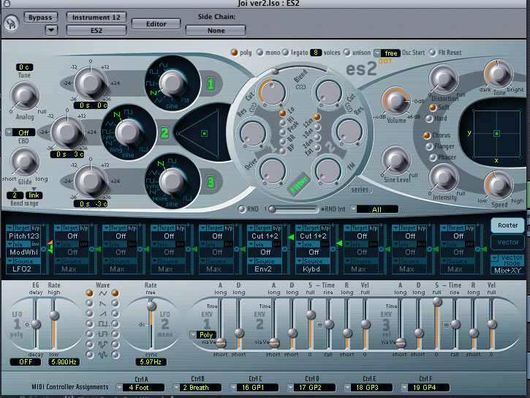
Task: Open Ctrl B 2 Breath assignment dropdown
Action: pos(197,388)
